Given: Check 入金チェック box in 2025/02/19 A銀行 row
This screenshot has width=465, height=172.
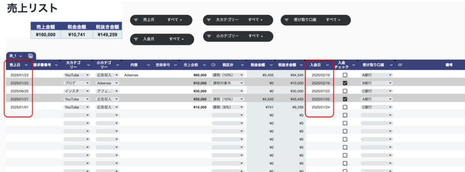Looking at the screenshot, I should (345, 75).
